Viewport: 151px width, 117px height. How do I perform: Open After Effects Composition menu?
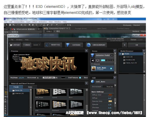(19, 22)
